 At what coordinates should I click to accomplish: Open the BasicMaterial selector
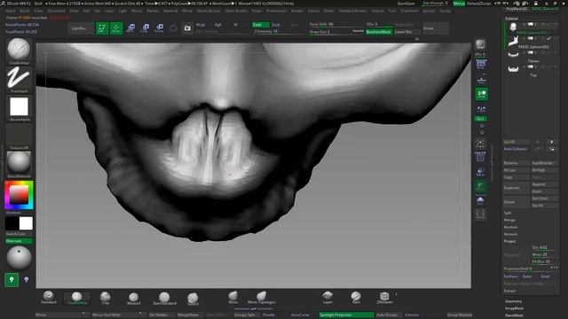[19, 163]
